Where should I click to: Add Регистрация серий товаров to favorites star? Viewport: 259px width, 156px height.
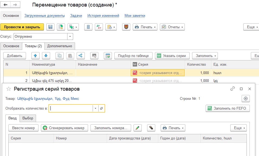[9, 89]
